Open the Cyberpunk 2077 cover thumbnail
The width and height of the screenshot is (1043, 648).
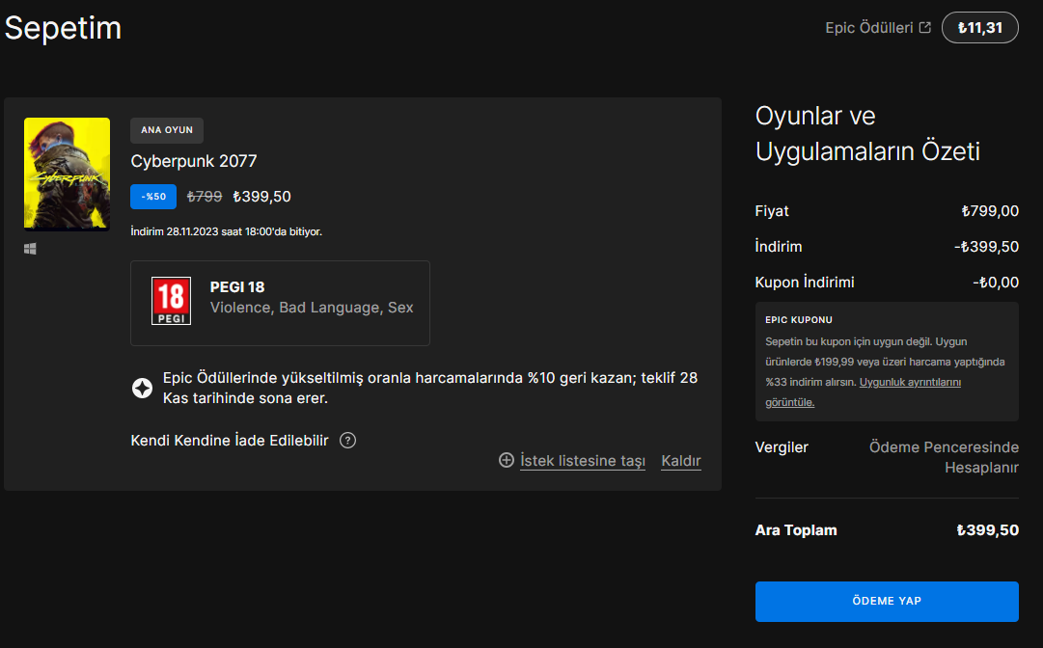click(x=68, y=175)
